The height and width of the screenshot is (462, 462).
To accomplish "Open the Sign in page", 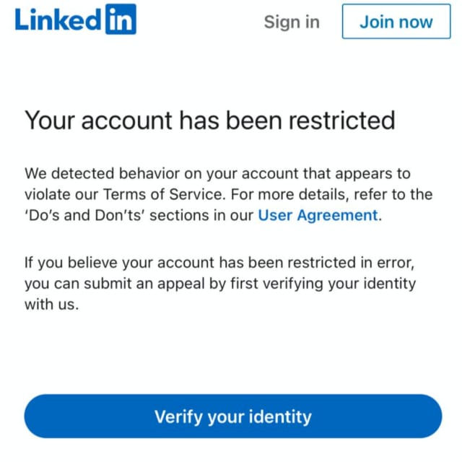I will tap(292, 22).
